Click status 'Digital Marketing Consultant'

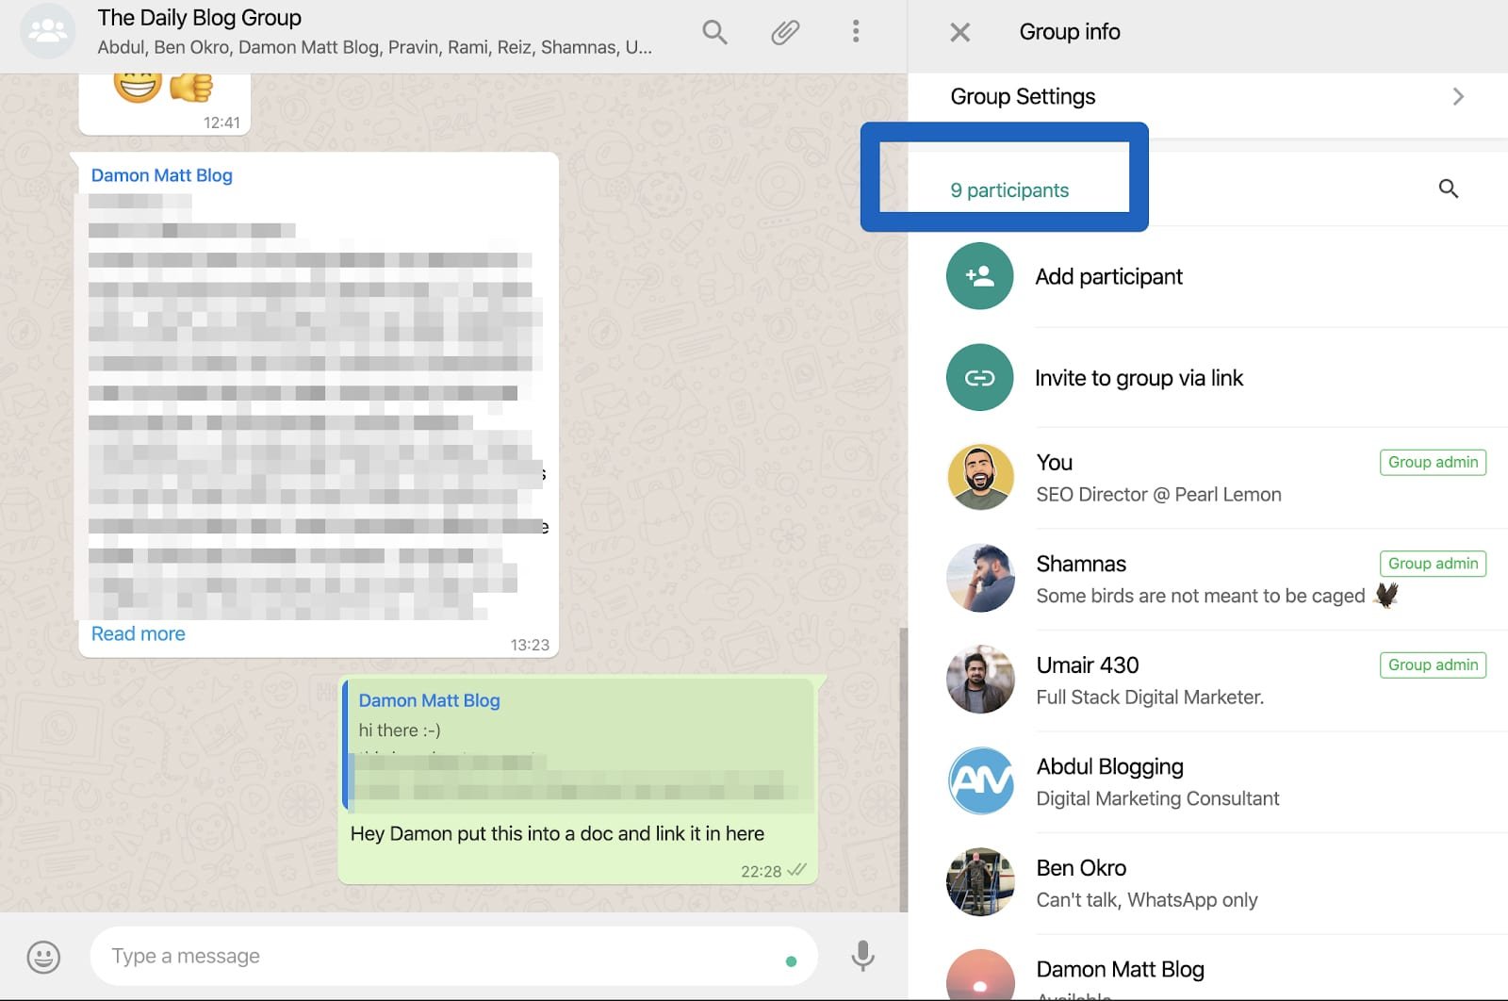pos(1157,799)
